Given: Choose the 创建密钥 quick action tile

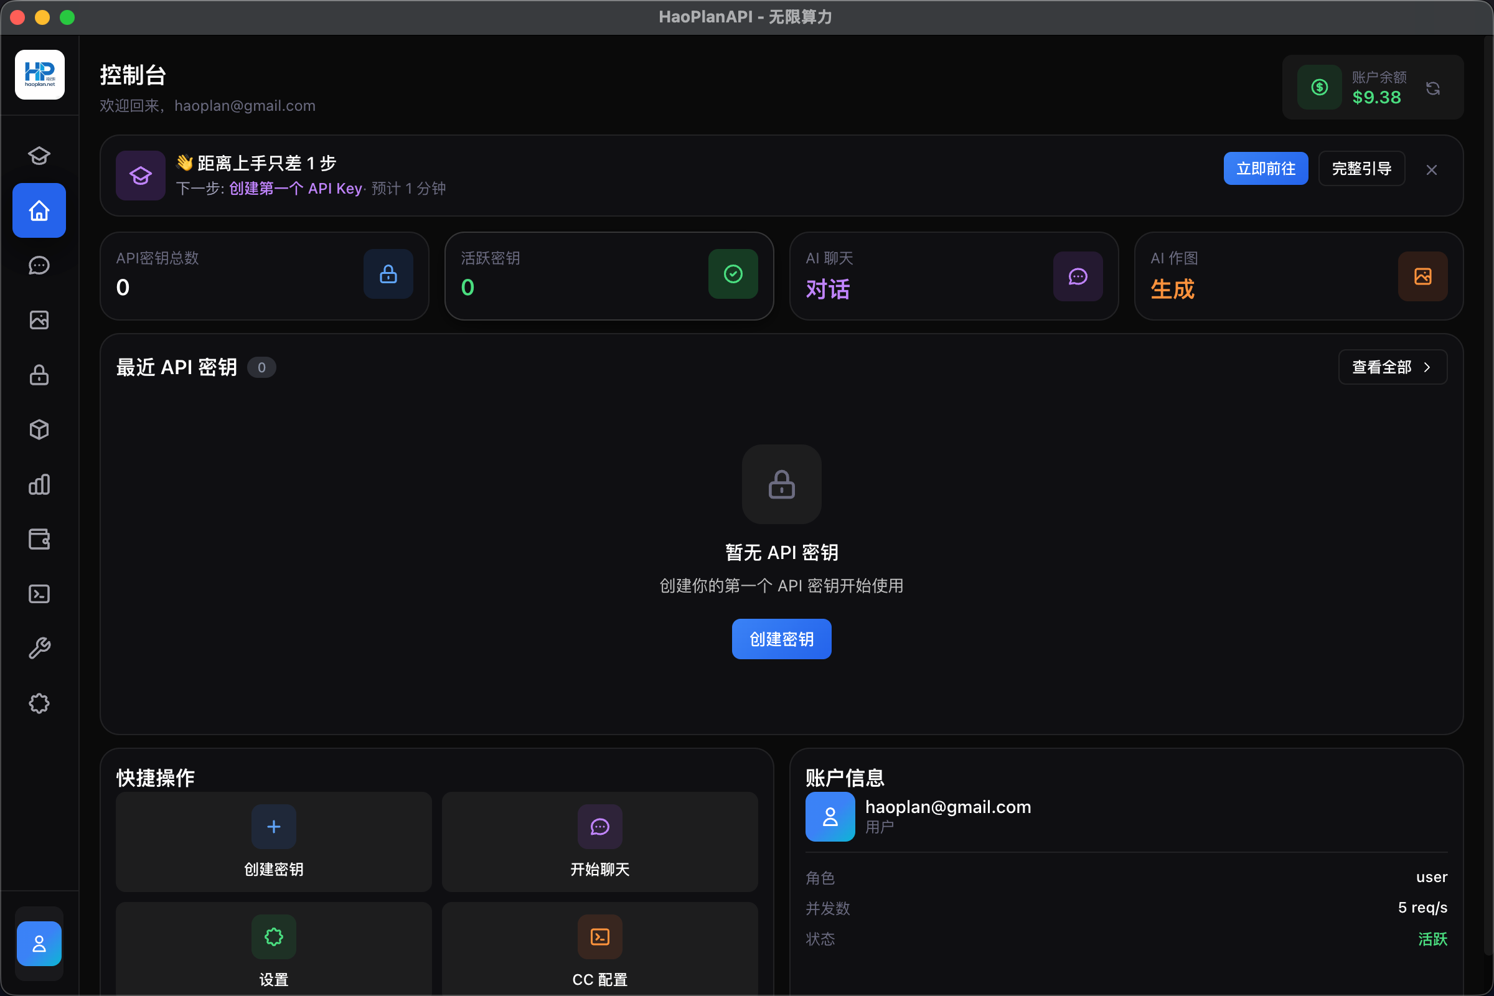Looking at the screenshot, I should pos(274,842).
